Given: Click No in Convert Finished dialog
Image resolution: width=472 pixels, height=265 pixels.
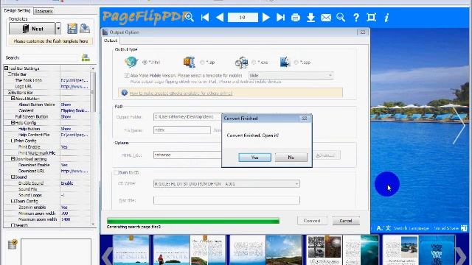Looking at the screenshot, I should (291, 157).
